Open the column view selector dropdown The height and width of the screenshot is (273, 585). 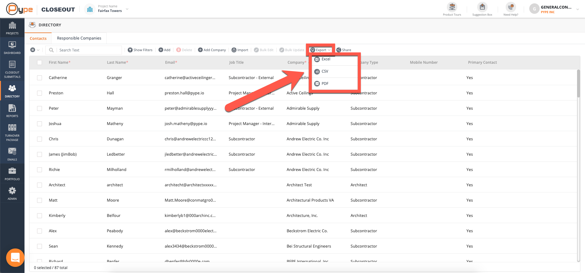click(35, 50)
